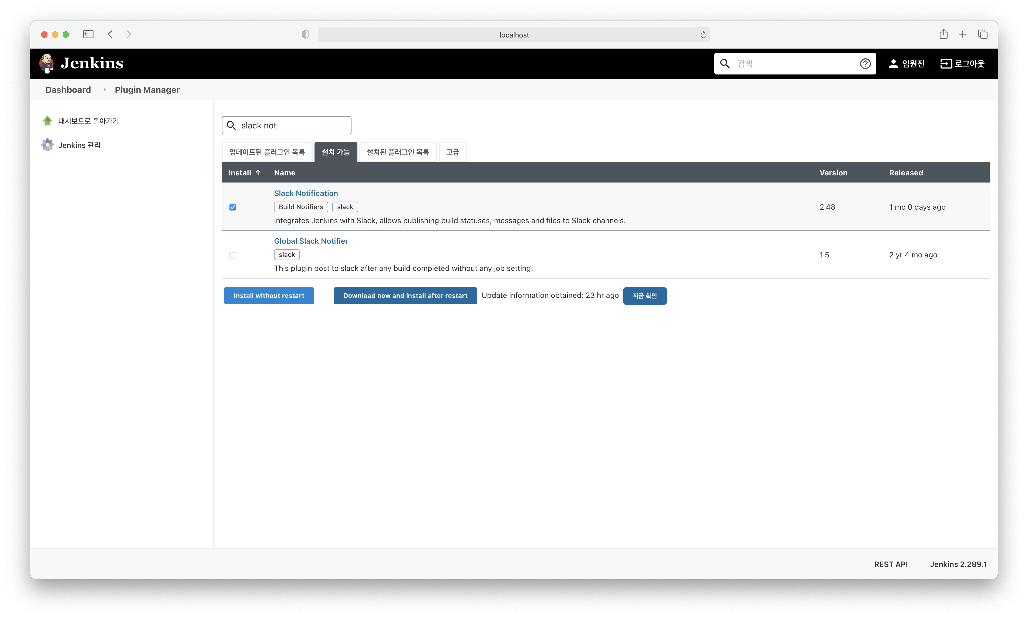Click the browser sidebar toggle icon
Viewport: 1028px width, 619px height.
(88, 34)
